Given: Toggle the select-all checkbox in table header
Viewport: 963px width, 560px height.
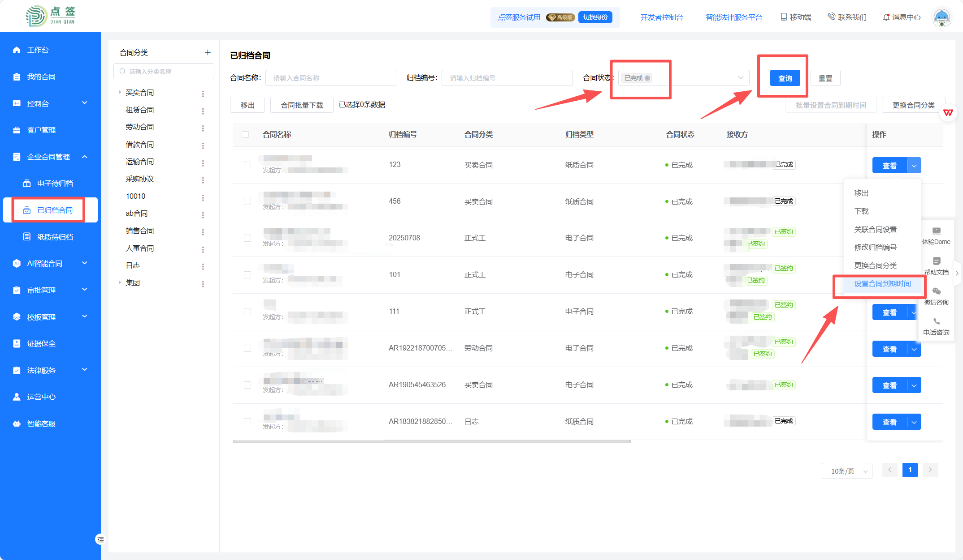Looking at the screenshot, I should 245,134.
